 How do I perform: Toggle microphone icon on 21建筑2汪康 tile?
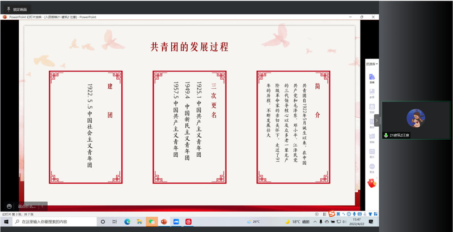386,135
